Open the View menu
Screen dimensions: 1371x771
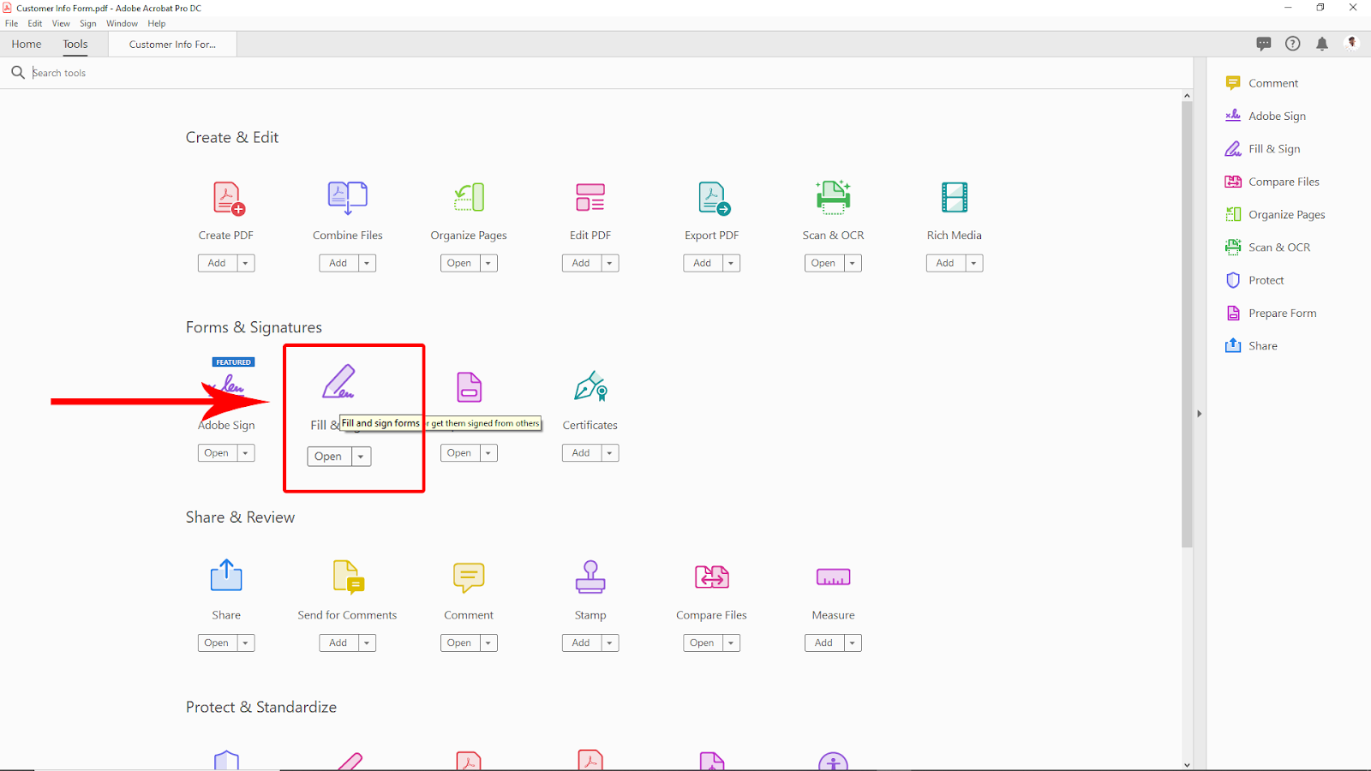click(x=61, y=24)
